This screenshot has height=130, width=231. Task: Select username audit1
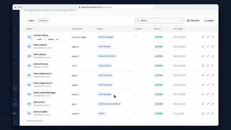[x=75, y=114]
